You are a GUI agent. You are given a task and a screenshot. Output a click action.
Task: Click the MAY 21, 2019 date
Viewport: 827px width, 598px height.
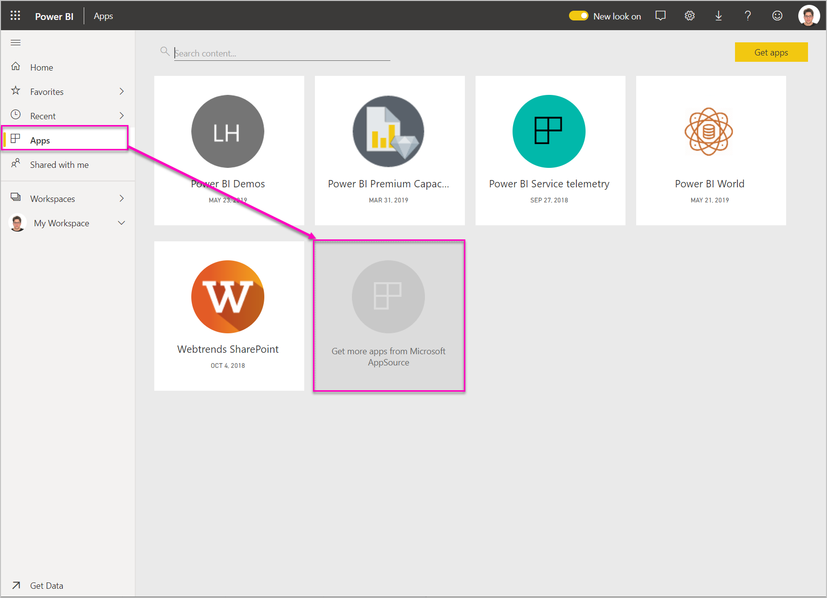click(710, 200)
